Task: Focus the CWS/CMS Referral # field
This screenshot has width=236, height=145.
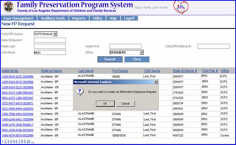Action: coord(214,46)
